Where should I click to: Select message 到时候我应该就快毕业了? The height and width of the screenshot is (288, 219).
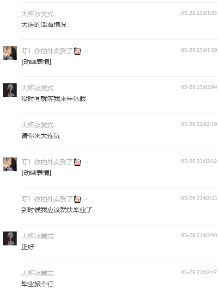57,210
